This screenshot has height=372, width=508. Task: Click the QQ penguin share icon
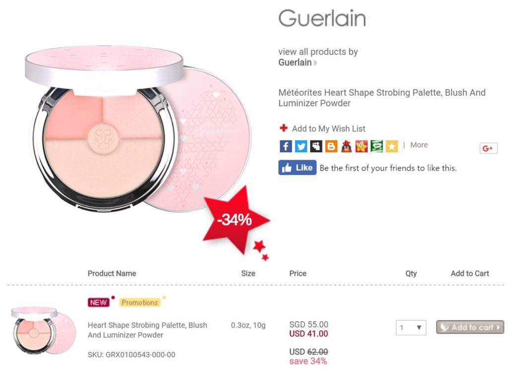[346, 146]
